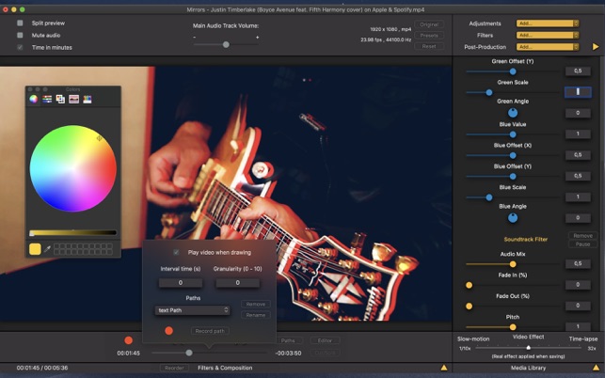Open the color palettes tab in Colors panel
The height and width of the screenshot is (378, 605).
pyautogui.click(x=60, y=99)
